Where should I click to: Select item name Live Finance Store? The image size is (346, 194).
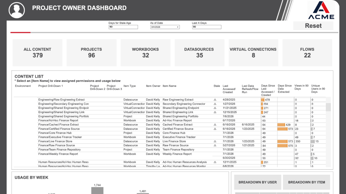click(x=174, y=141)
